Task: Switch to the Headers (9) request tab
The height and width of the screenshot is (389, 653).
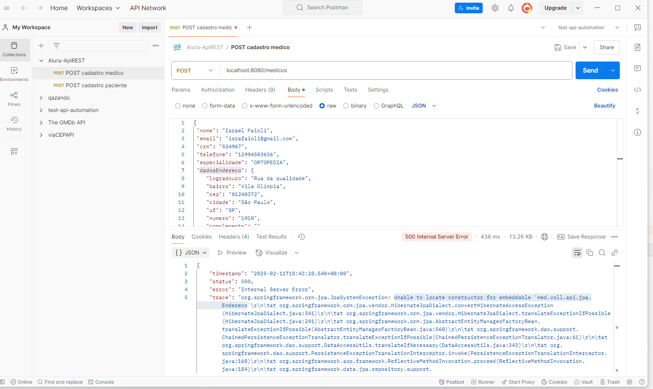Action: pos(260,90)
